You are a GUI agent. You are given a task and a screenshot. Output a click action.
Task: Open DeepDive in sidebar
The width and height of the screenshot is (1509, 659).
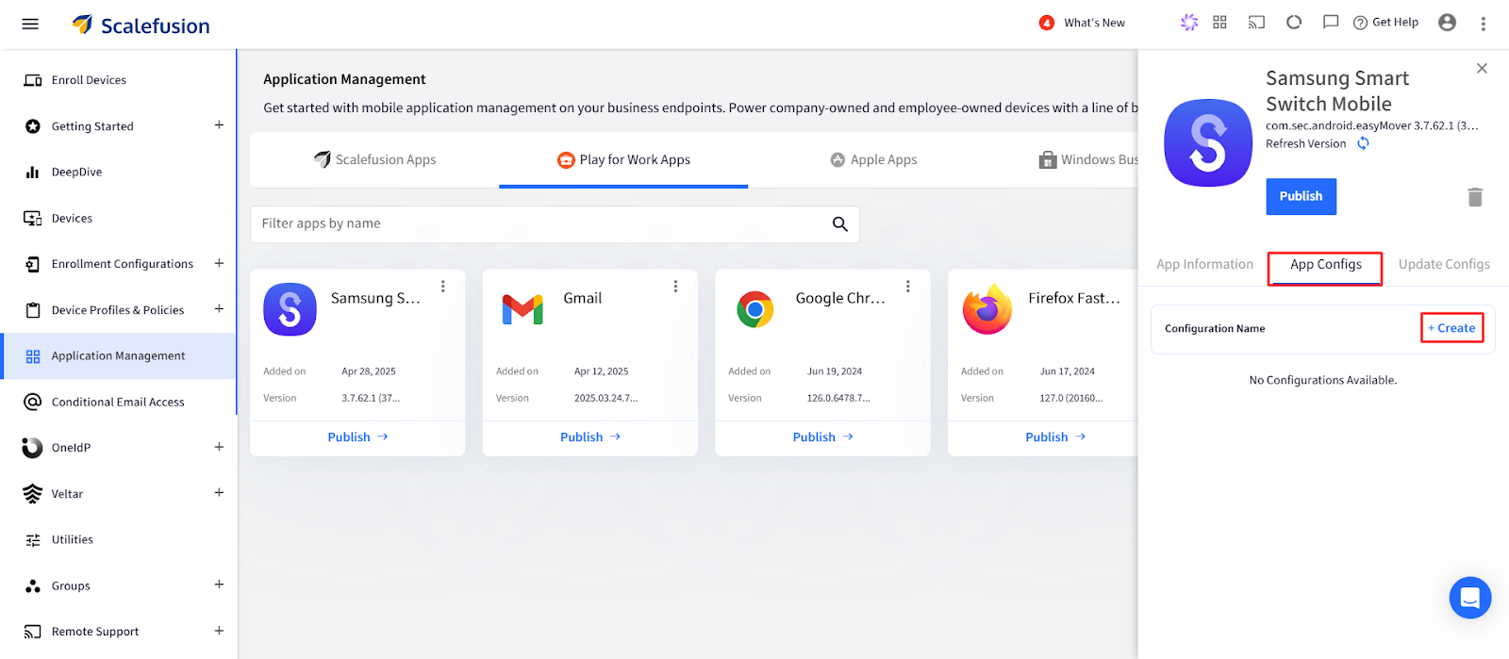point(76,173)
